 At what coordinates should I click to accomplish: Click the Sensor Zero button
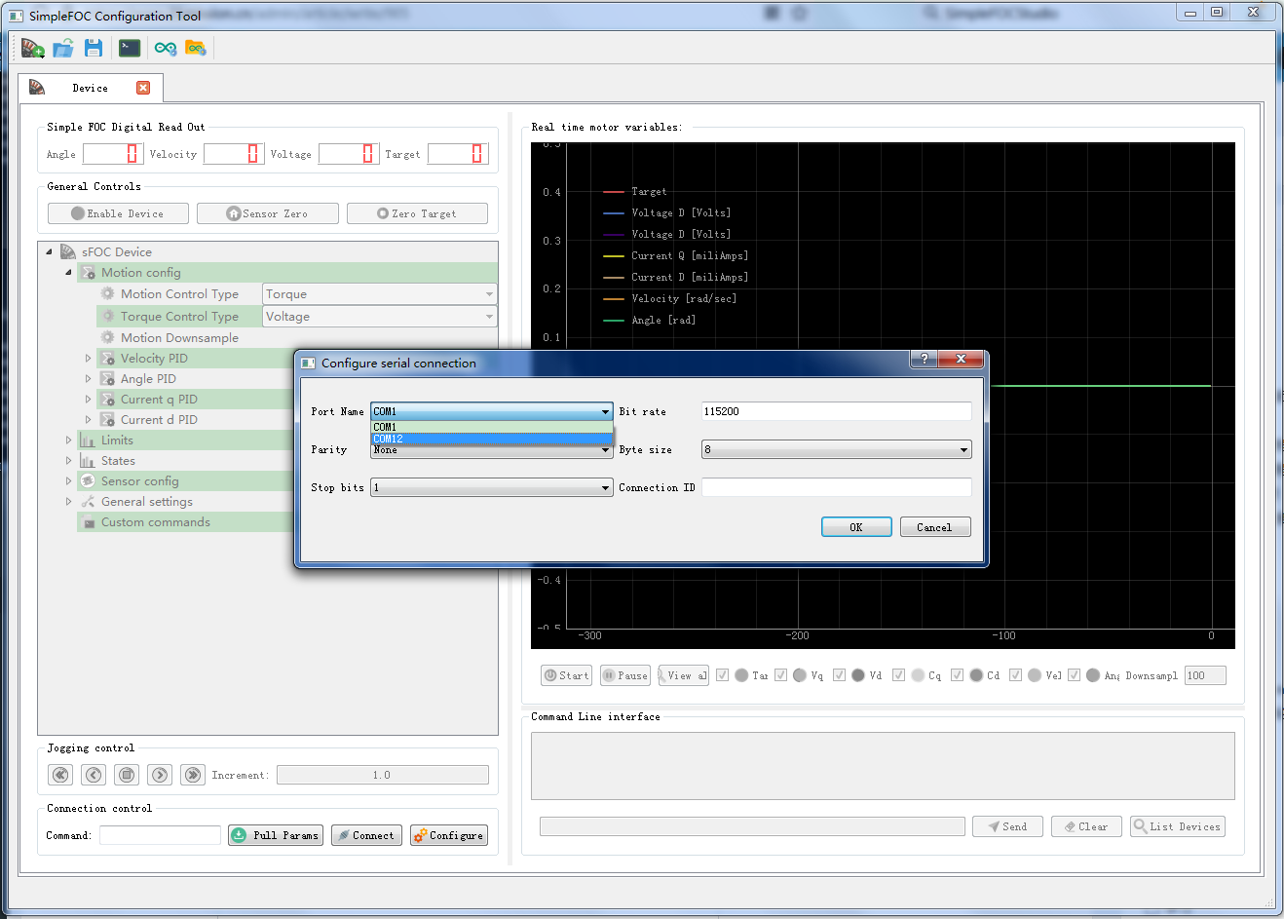pos(268,213)
